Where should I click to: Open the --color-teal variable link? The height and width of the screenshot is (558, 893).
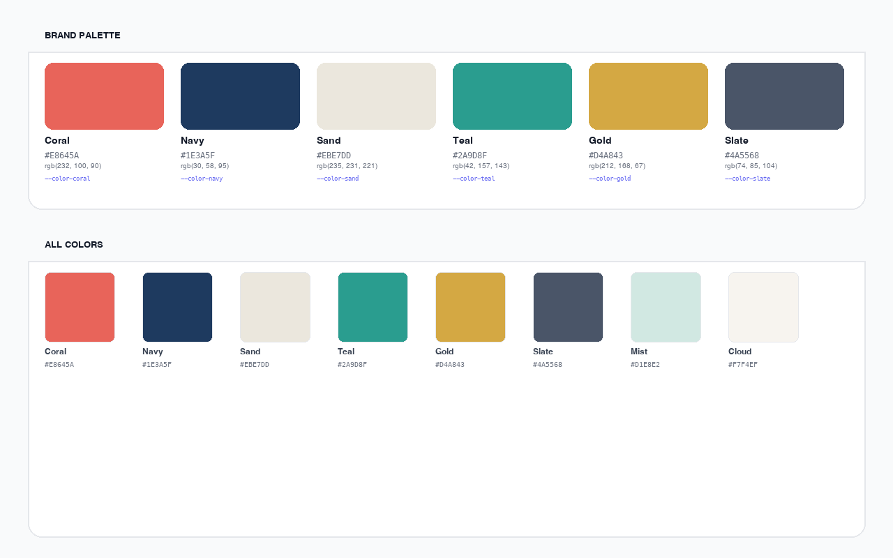click(x=474, y=178)
